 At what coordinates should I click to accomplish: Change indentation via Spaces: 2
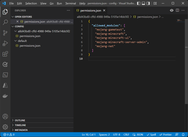(104, 135)
